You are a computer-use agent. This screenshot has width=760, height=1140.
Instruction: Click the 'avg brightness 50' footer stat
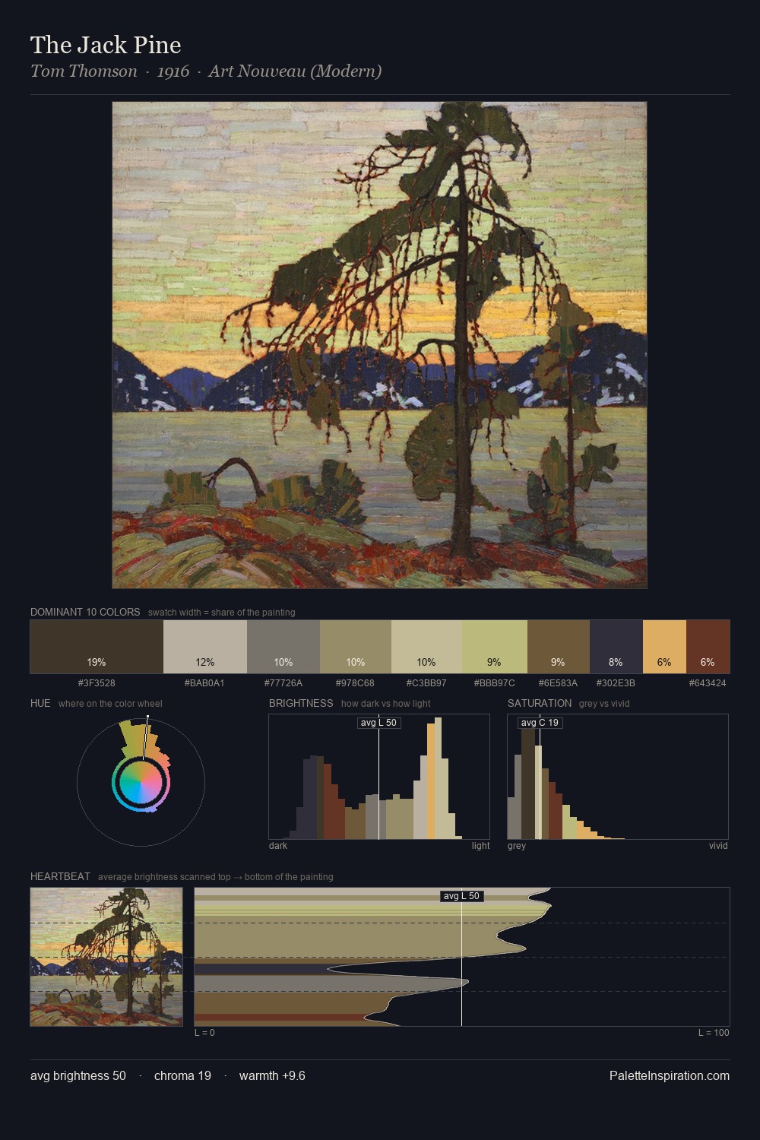78,1075
